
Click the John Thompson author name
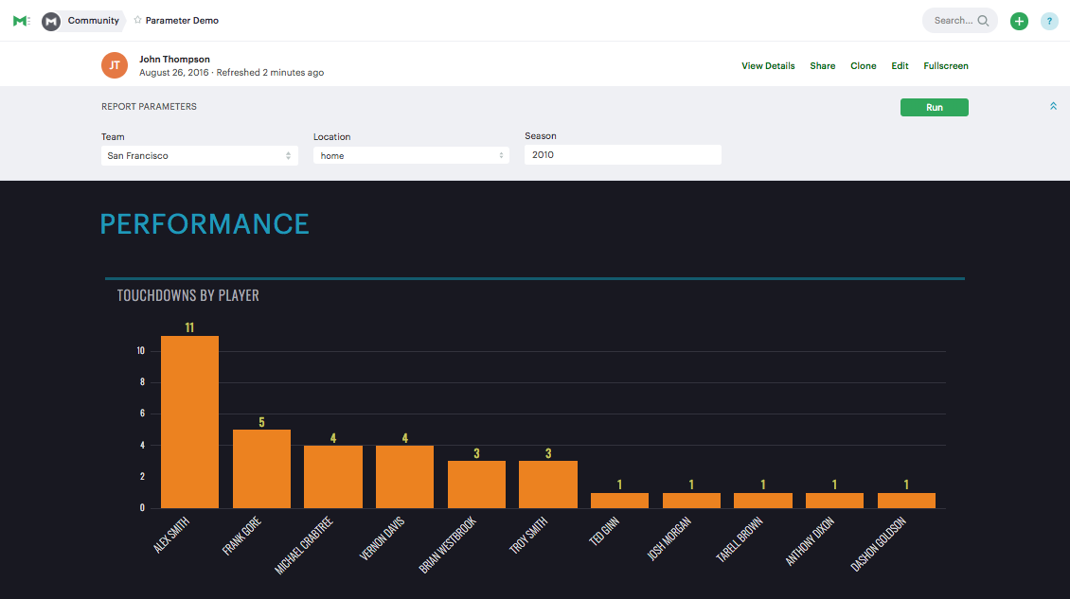coord(174,60)
